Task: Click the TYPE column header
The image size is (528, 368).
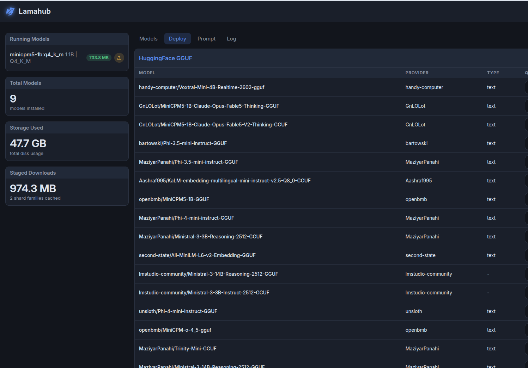Action: 493,73
